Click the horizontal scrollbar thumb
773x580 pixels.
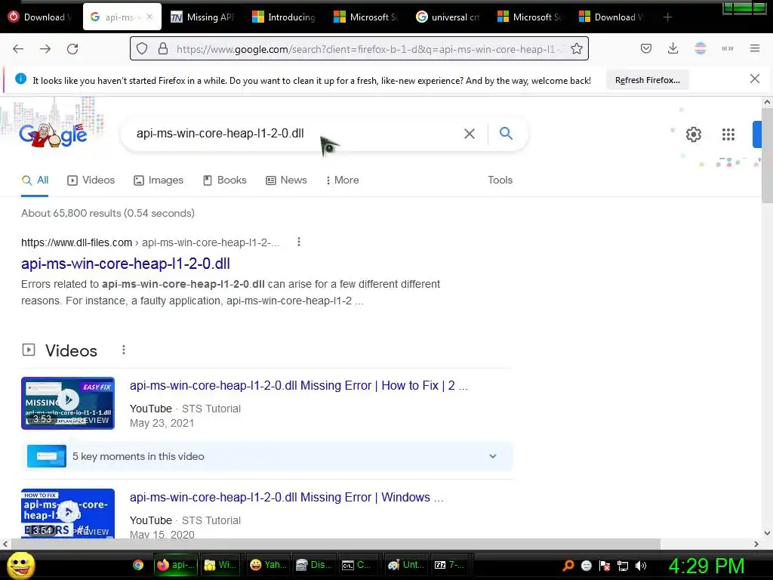click(335, 544)
